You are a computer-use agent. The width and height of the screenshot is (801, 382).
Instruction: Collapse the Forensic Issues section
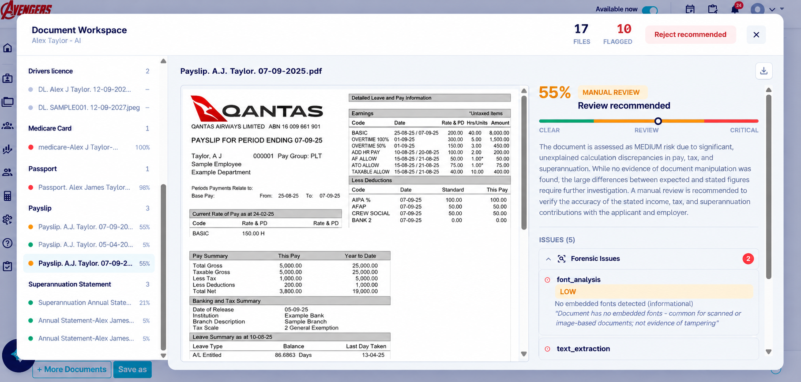click(548, 259)
